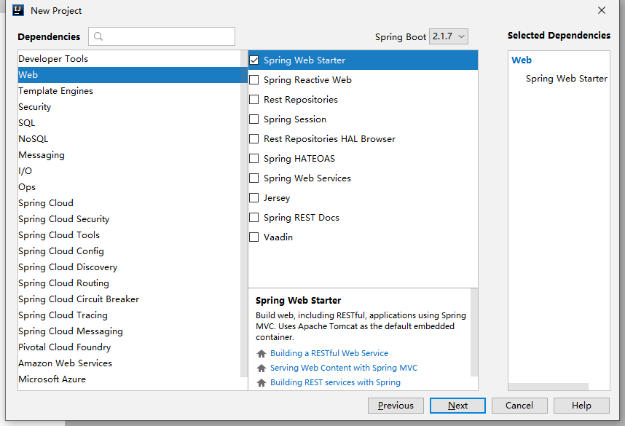Open "Serving Web Content with Spring MVC" link
The image size is (625, 426).
coord(344,368)
